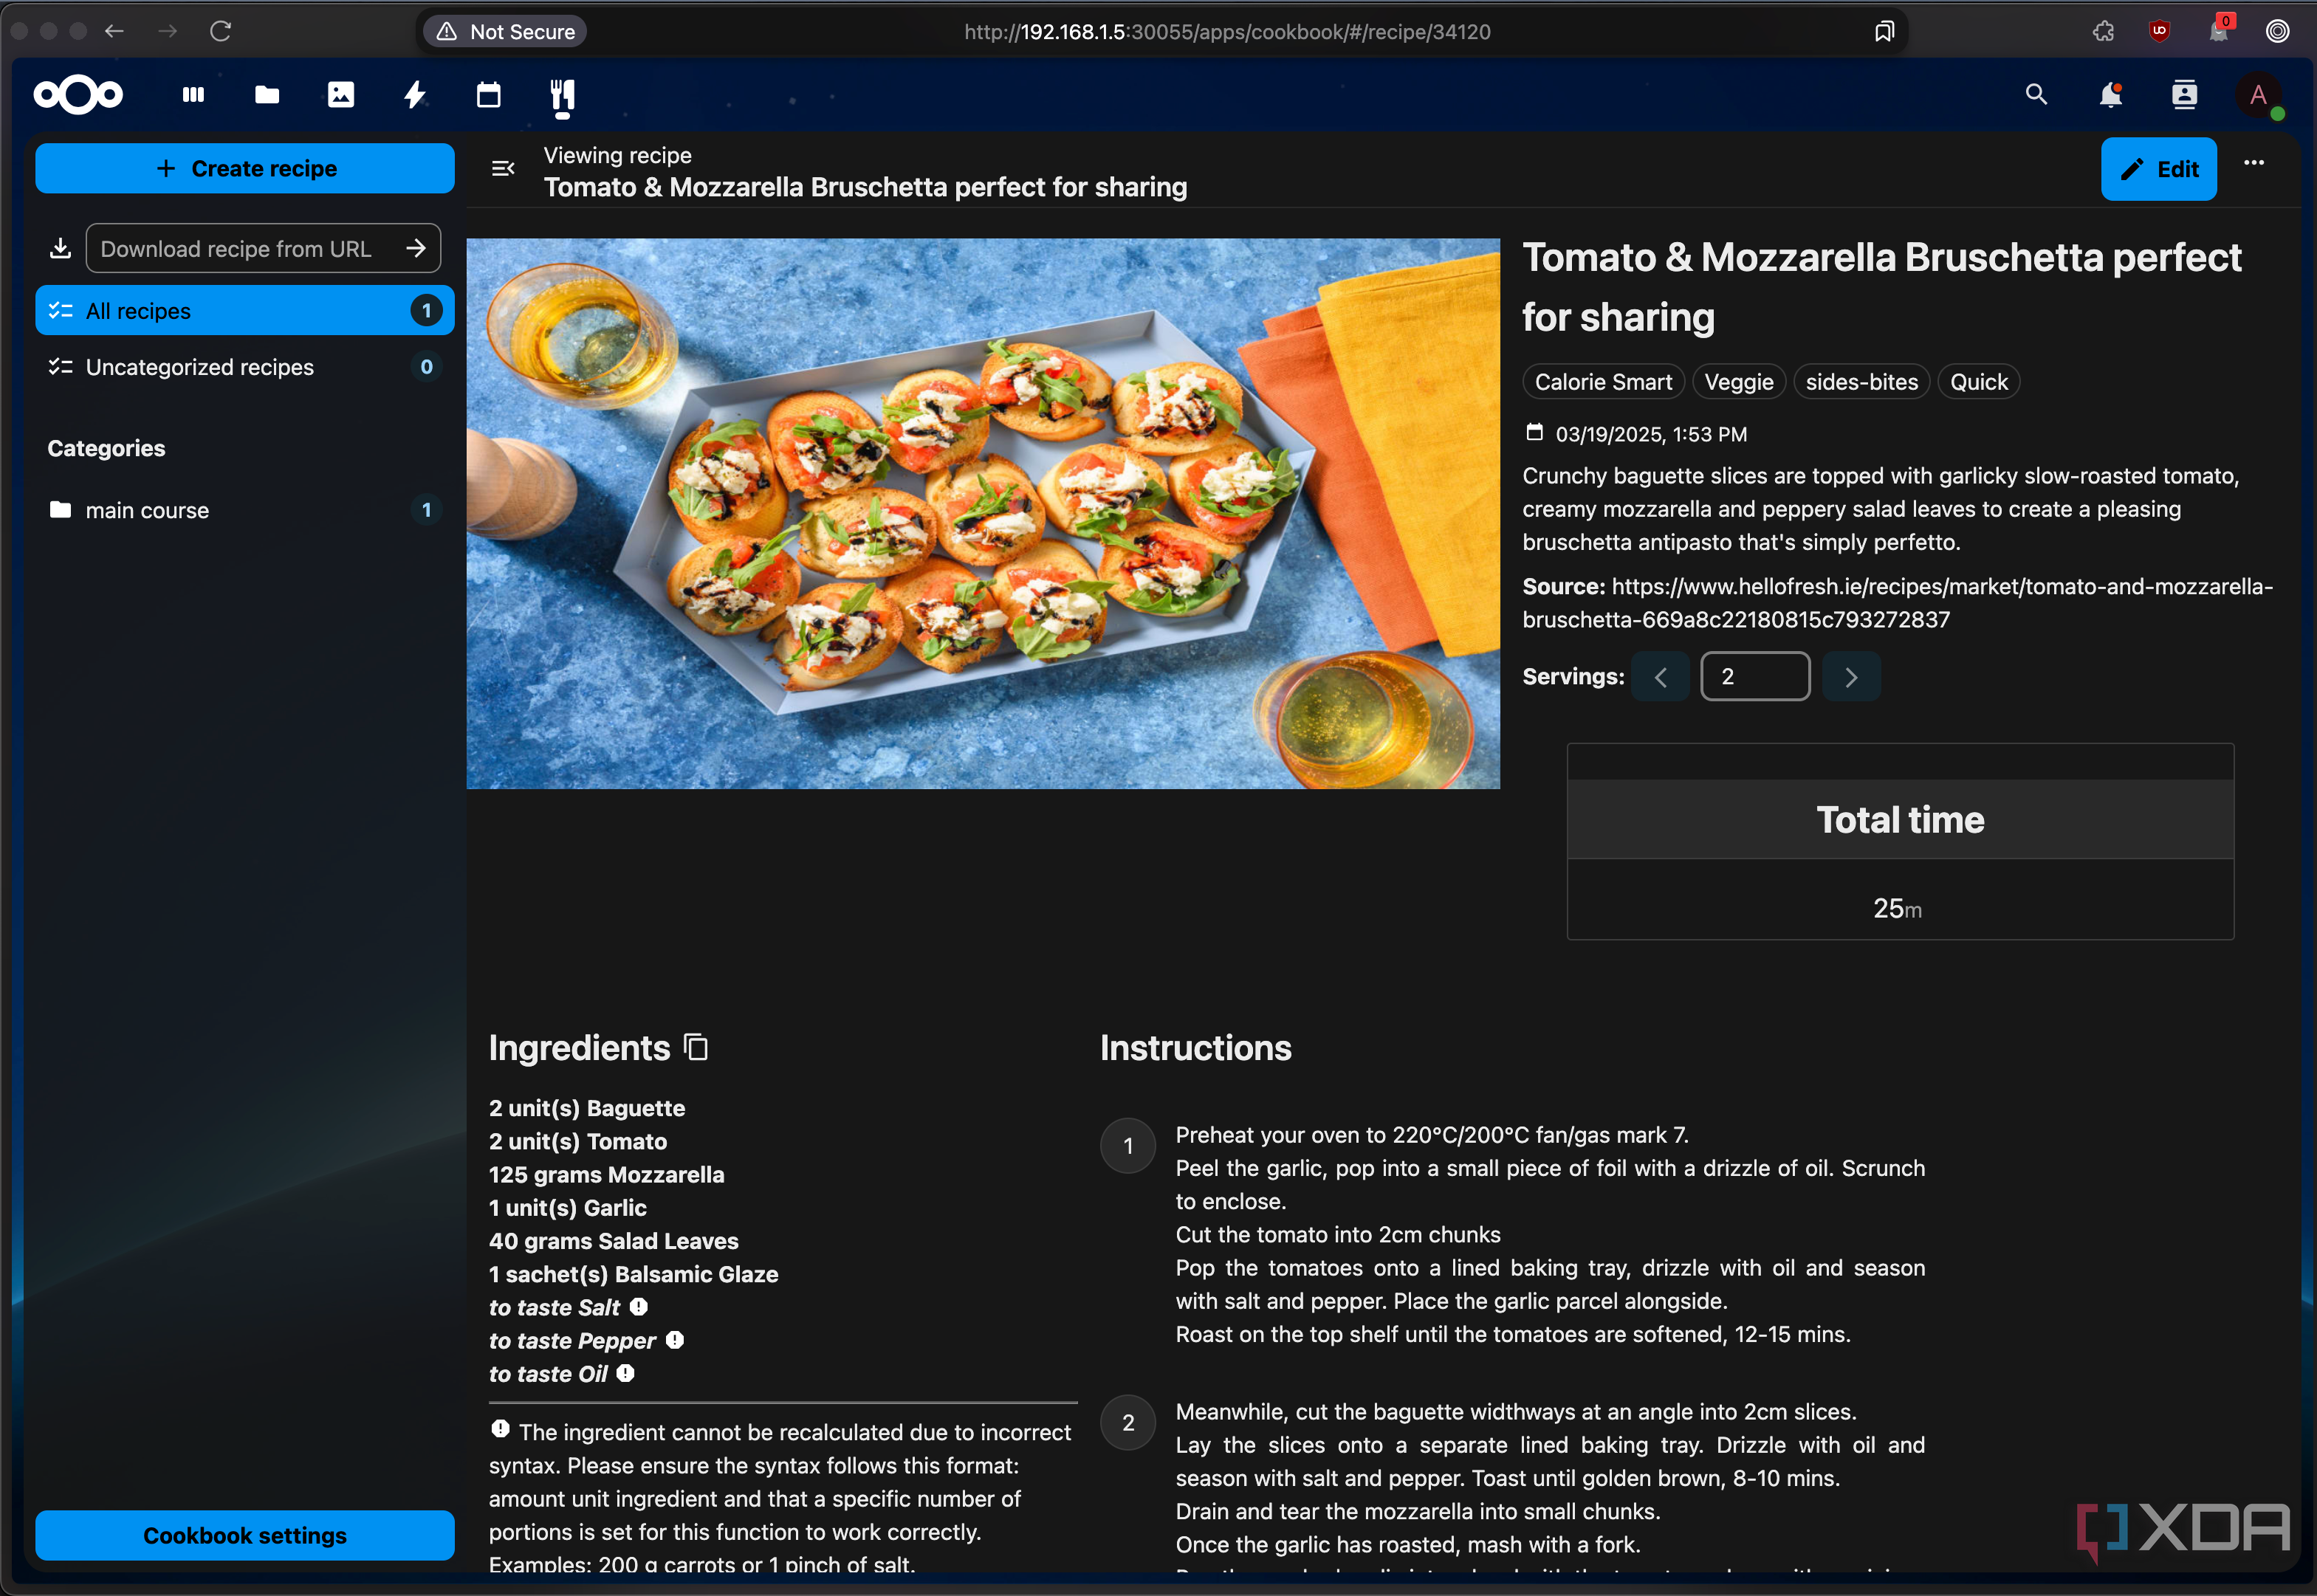Click the Nextcloud logo
Screen dimensions: 2317x1596
(x=77, y=94)
